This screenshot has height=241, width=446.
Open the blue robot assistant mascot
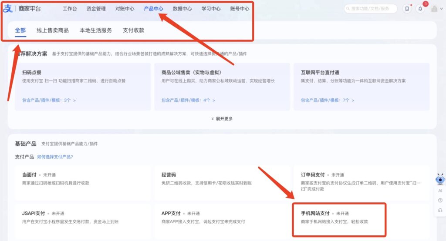click(x=440, y=179)
